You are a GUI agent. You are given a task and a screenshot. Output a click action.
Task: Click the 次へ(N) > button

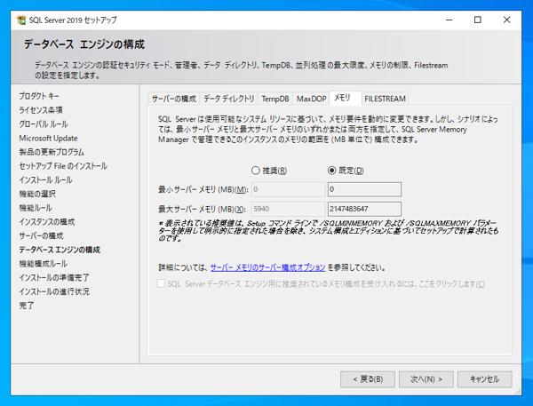pos(426,379)
